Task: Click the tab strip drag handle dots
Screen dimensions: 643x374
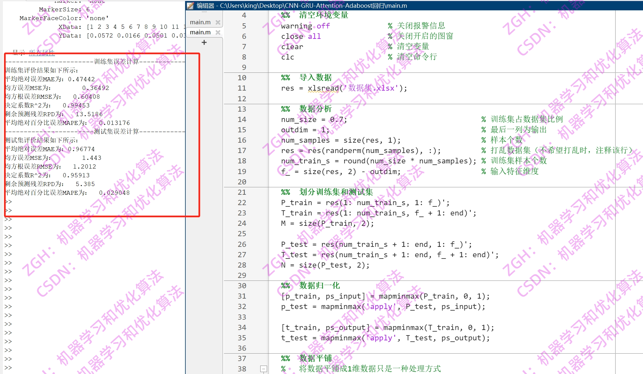Action: pyautogui.click(x=204, y=11)
